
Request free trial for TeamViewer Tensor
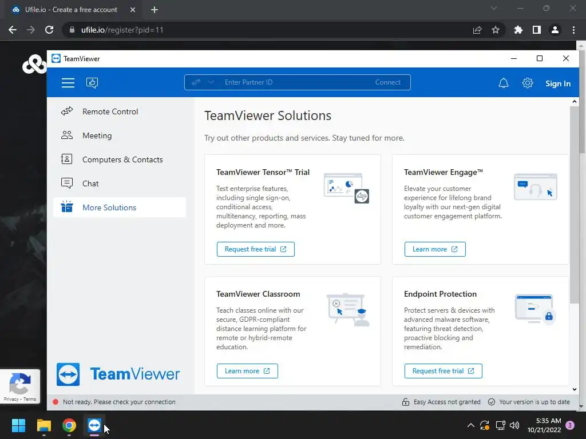click(256, 249)
